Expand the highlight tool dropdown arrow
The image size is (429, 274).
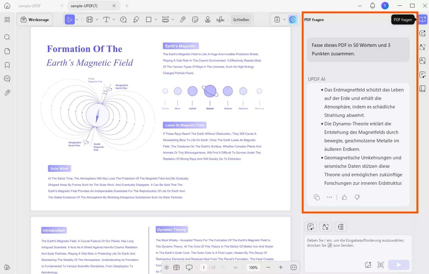click(x=97, y=19)
